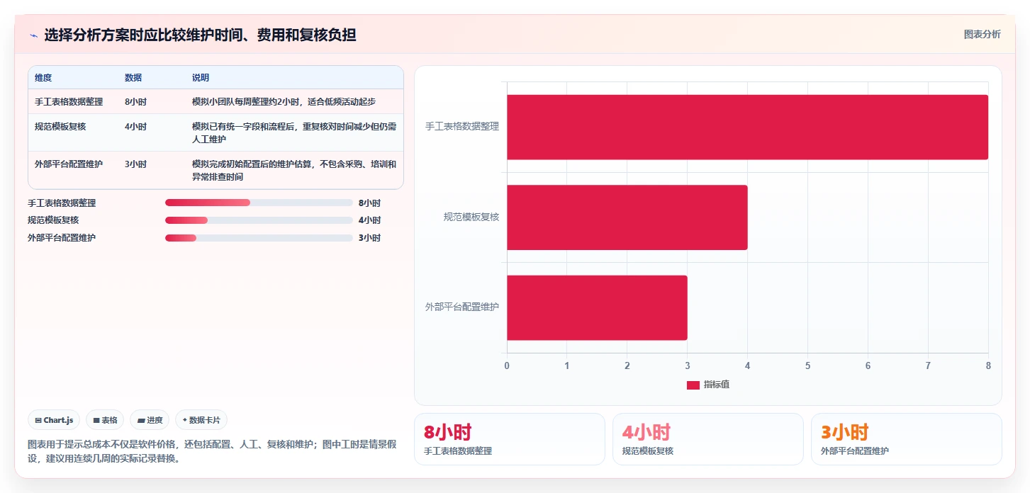1030x493 pixels.
Task: Click the 数据卡片 tag chip
Action: 201,420
